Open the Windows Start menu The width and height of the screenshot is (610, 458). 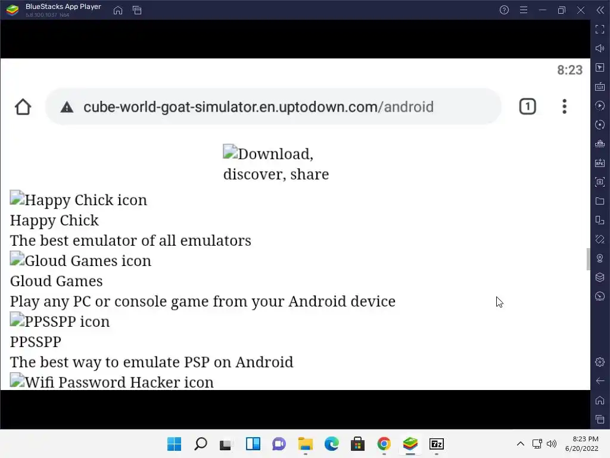point(175,444)
